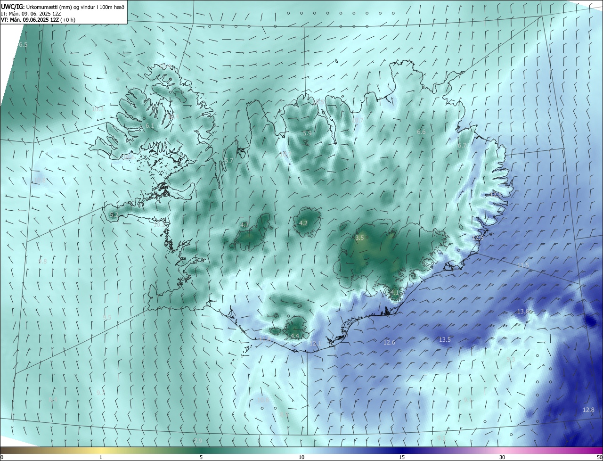The width and height of the screenshot is (603, 461).
Task: Click the 6.7 value label
Action: click(x=462, y=146)
